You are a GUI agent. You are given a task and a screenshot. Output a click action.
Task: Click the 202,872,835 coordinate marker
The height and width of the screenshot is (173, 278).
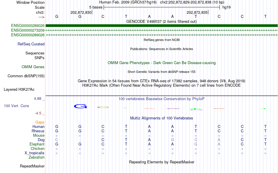[x=197, y=12]
